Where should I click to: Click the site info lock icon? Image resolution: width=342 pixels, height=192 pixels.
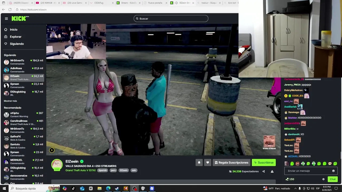coord(17,10)
